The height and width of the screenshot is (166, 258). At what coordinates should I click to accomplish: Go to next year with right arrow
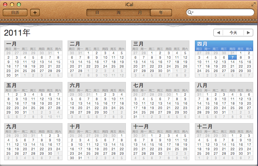248,33
